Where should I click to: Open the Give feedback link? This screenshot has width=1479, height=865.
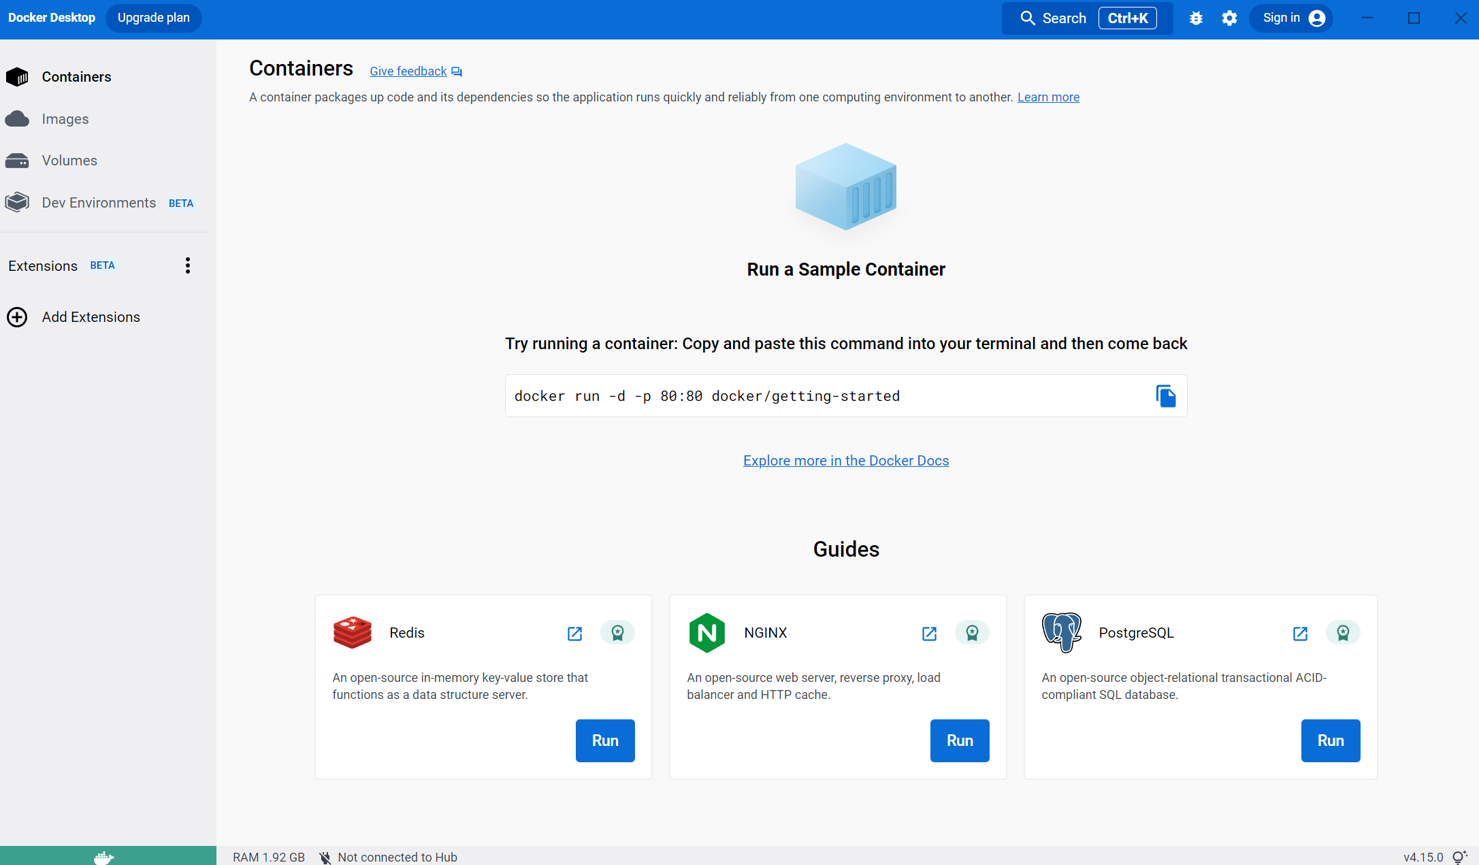coord(408,71)
